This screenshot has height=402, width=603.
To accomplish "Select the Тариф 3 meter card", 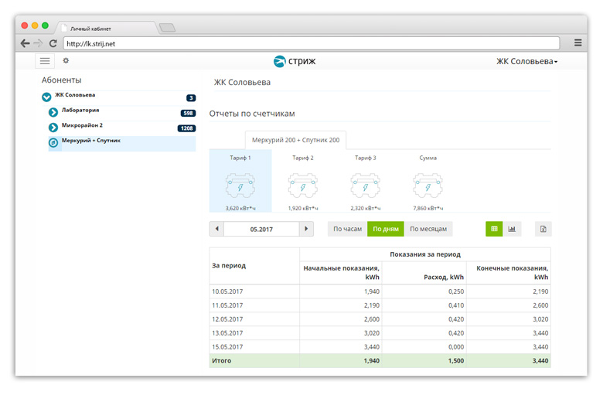I will pos(366,181).
